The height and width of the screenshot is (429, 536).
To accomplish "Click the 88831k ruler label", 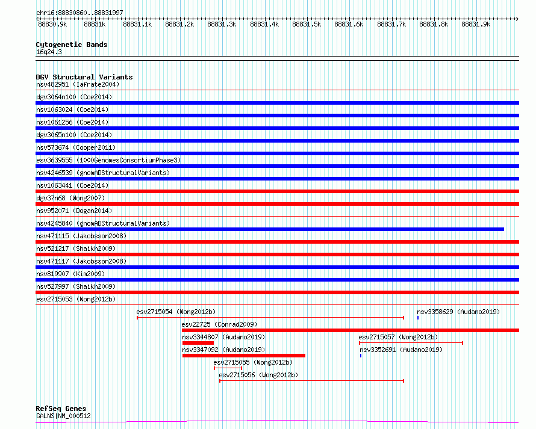I will 95,24.
